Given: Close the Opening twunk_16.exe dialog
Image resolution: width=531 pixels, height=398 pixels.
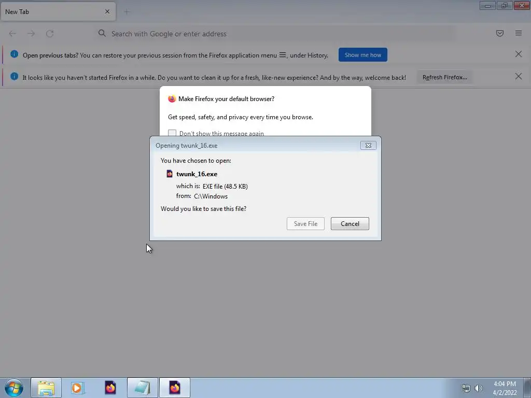Looking at the screenshot, I should 368,145.
